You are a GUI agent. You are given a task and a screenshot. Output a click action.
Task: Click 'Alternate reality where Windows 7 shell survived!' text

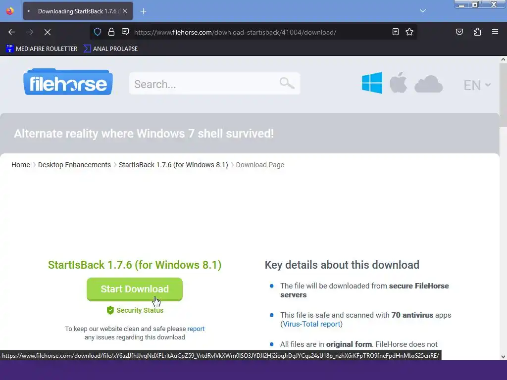(144, 134)
